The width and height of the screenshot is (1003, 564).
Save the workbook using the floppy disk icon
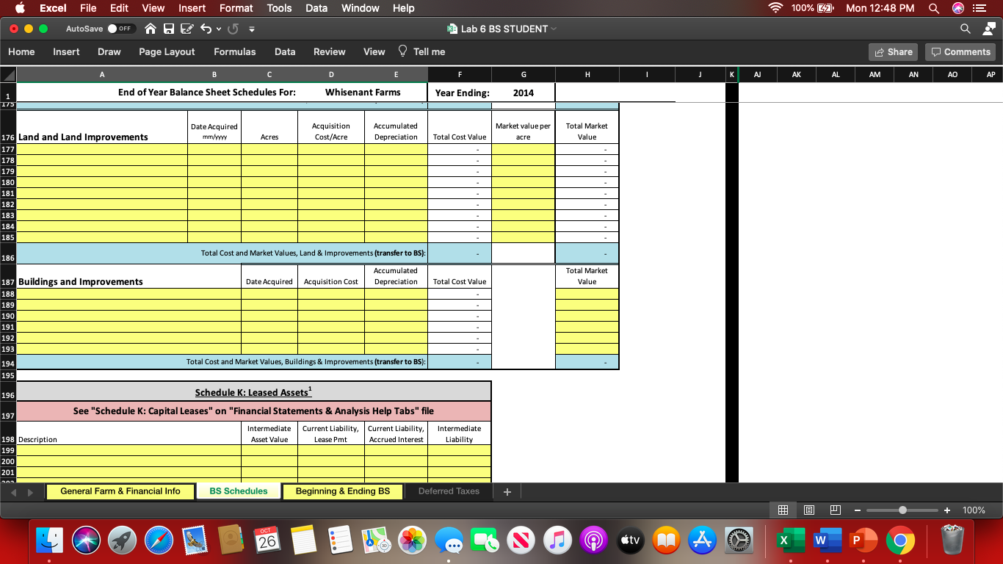coord(168,29)
